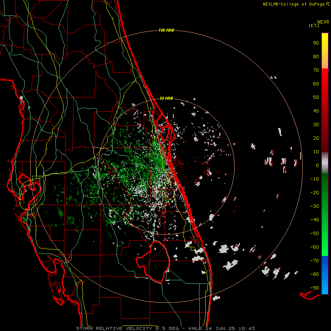Select the 40 value on the velocity scale
The width and height of the screenshot is (331, 331).
click(316, 111)
